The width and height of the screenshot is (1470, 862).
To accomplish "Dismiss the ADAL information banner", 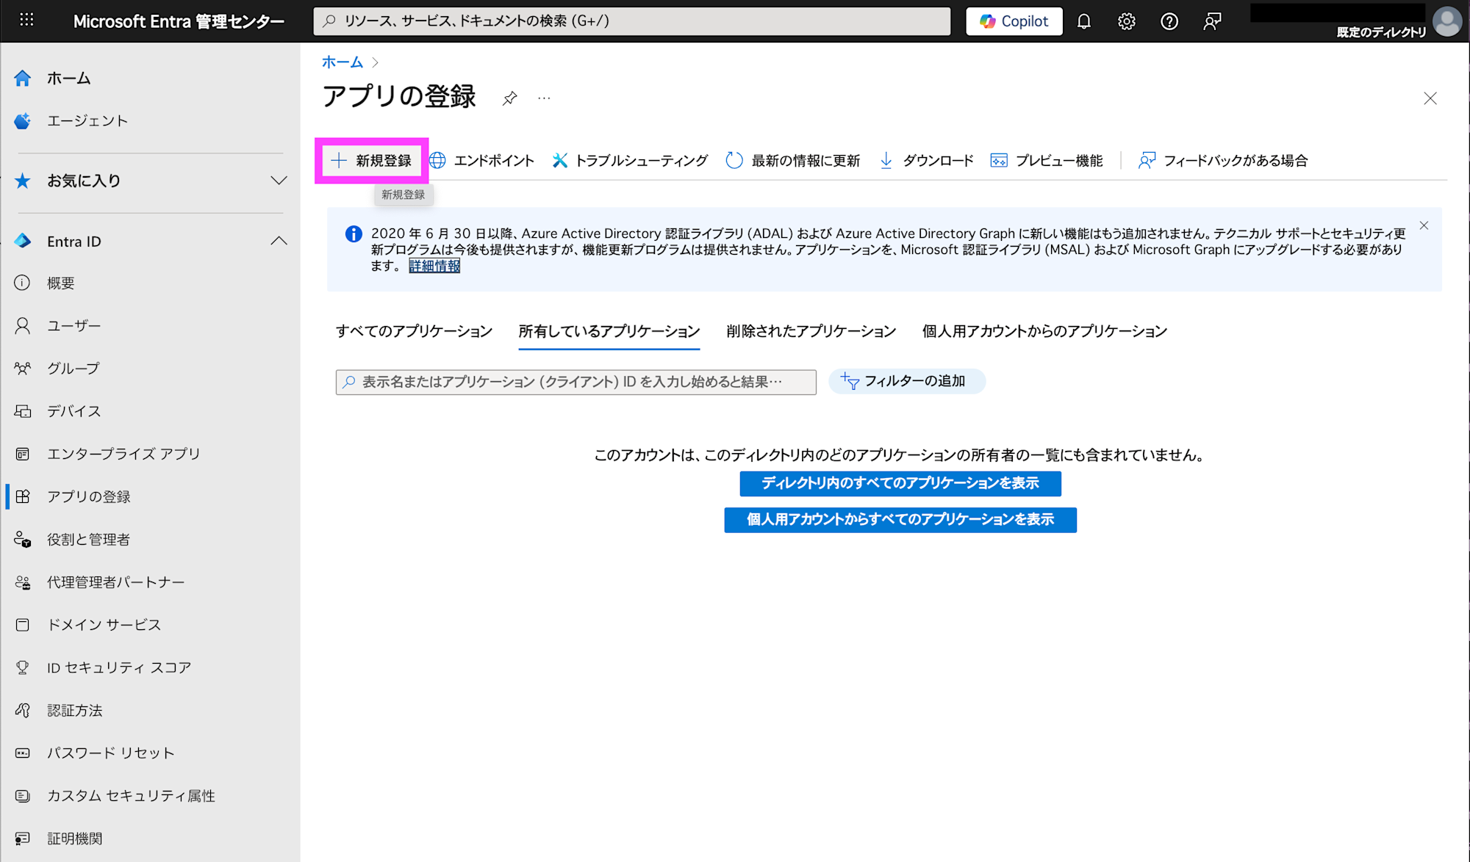I will click(x=1424, y=226).
